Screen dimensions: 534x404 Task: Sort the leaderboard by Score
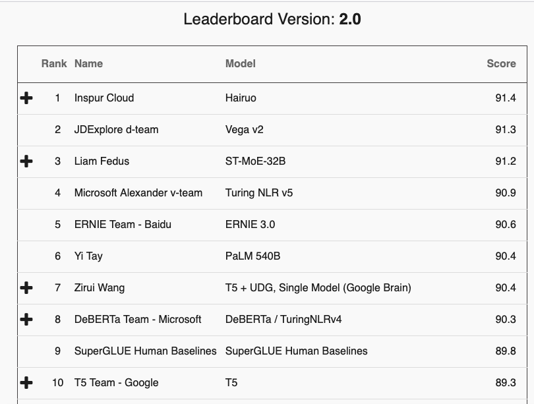(x=504, y=64)
